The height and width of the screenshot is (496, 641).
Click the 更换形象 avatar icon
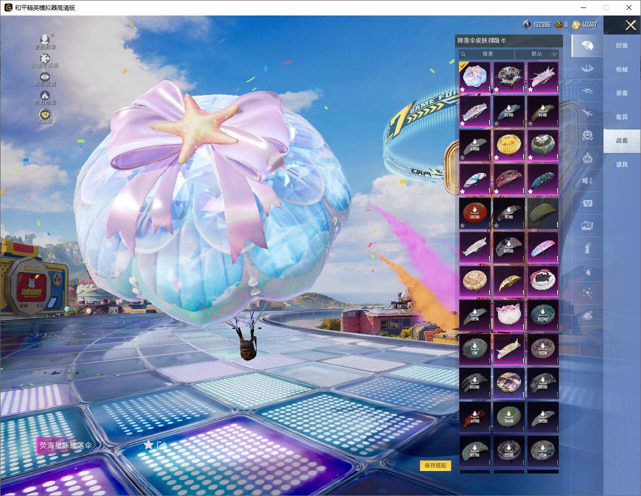tap(45, 39)
